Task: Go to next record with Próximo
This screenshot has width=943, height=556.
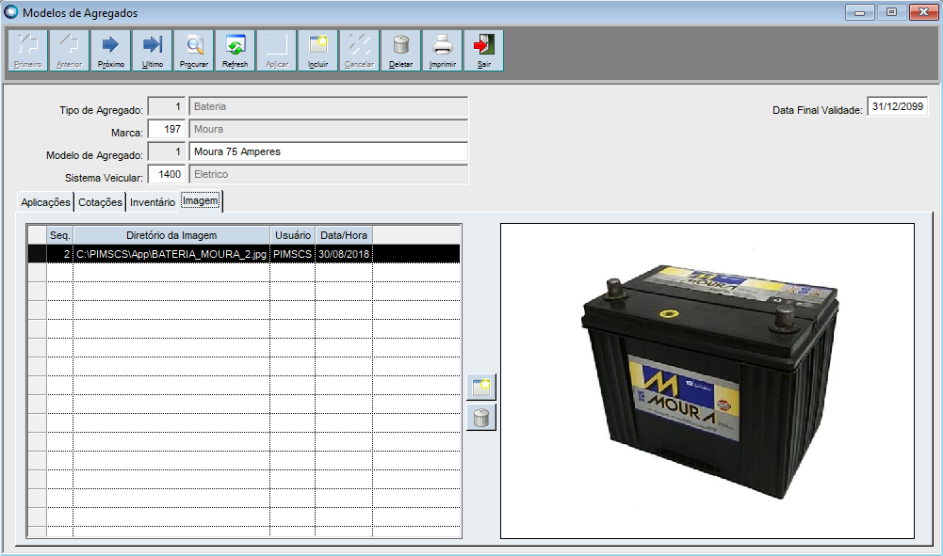Action: coord(110,51)
